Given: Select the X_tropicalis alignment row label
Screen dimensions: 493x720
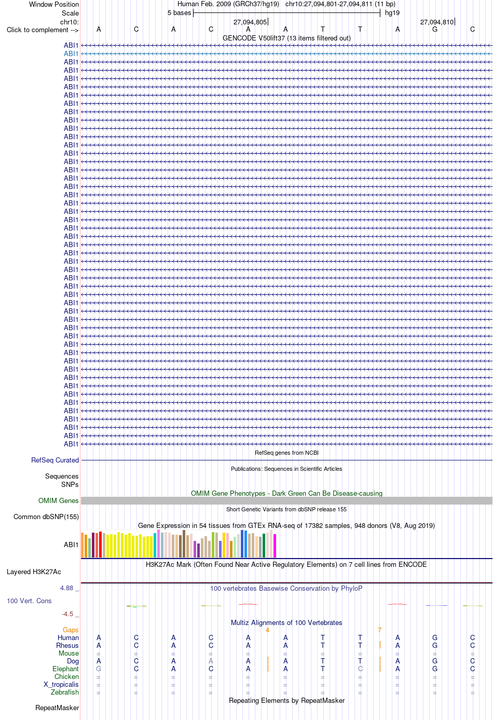Looking at the screenshot, I should [x=61, y=684].
